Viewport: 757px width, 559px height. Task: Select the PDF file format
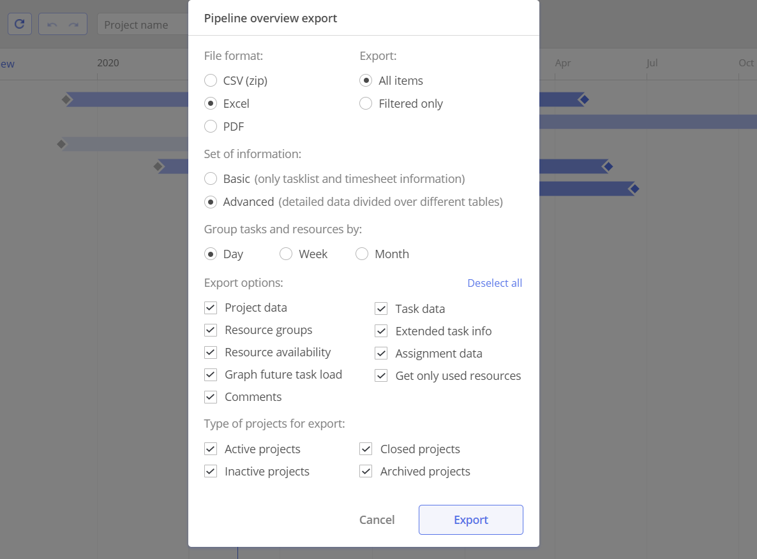[211, 126]
